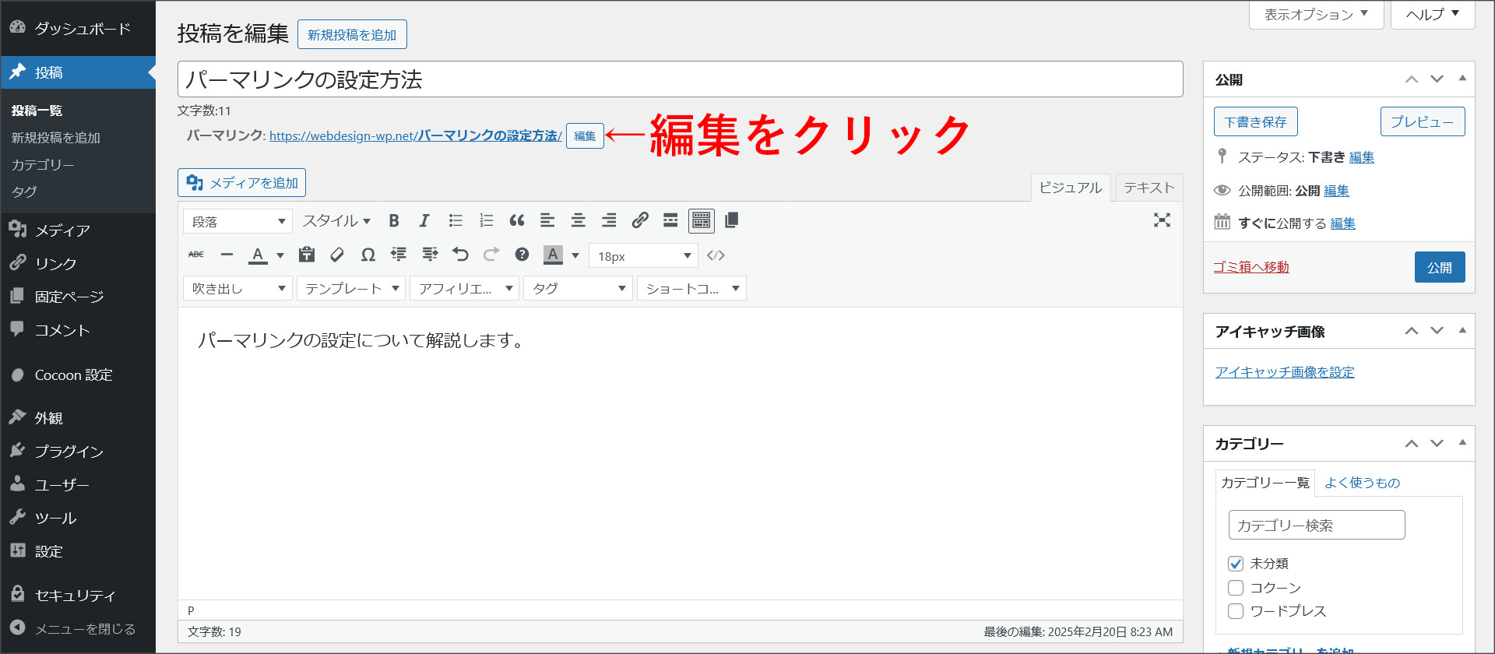The width and height of the screenshot is (1495, 654).
Task: Open the スタイル dropdown
Action: (336, 221)
